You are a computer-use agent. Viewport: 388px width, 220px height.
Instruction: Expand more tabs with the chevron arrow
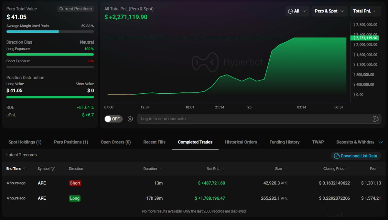(x=380, y=142)
